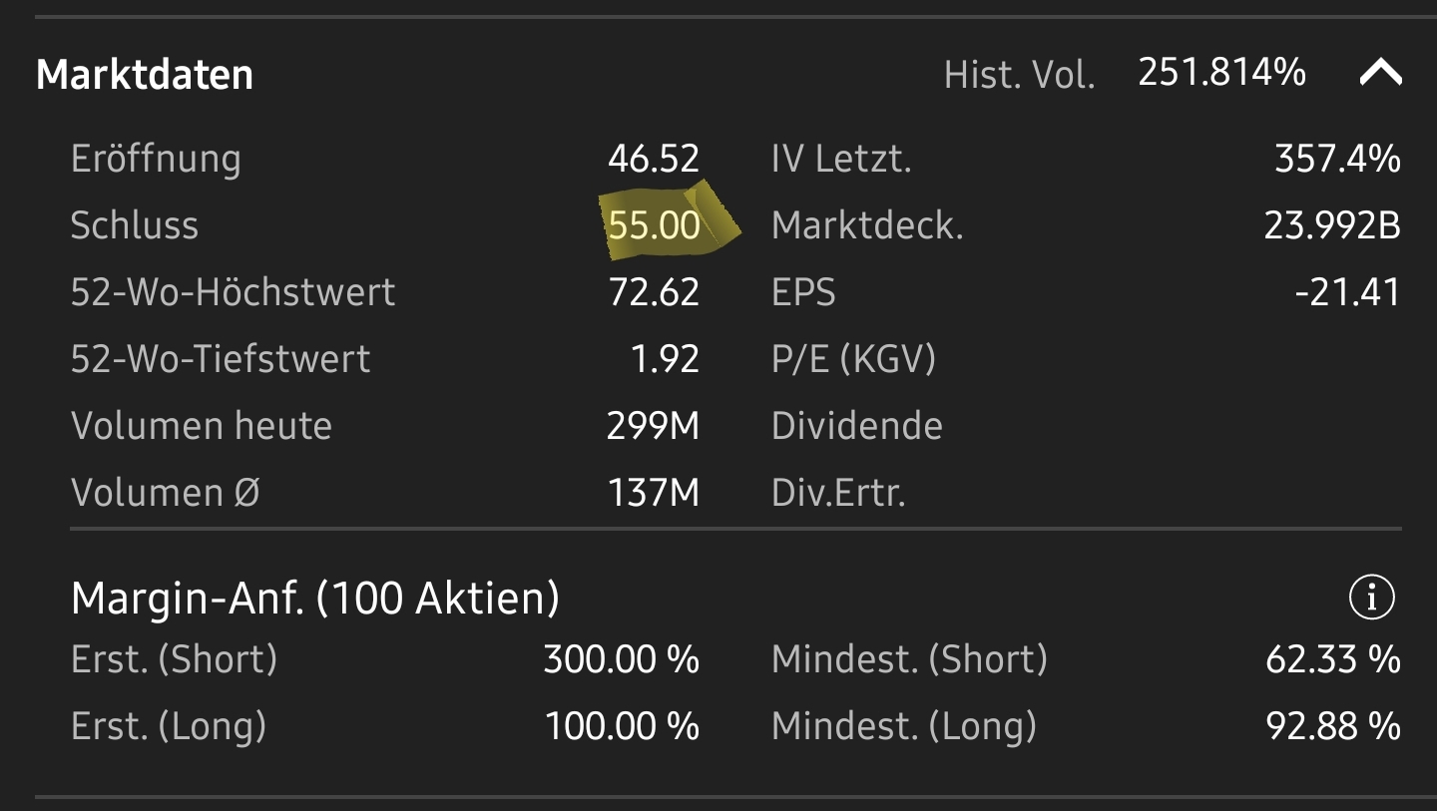Click the IV Letzt. value 357.4%
The image size is (1437, 811).
tap(1337, 159)
